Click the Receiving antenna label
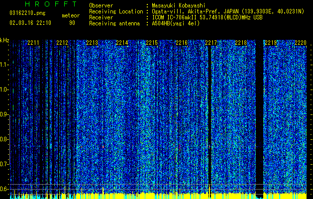Image resolution: width=313 pixels, height=199 pixels. coord(114,23)
